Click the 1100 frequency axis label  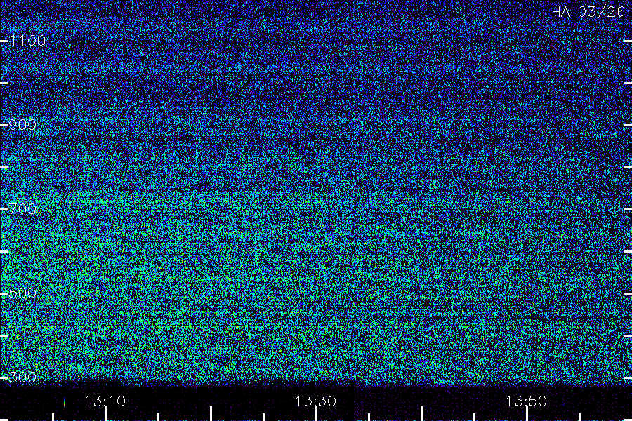[x=28, y=41]
